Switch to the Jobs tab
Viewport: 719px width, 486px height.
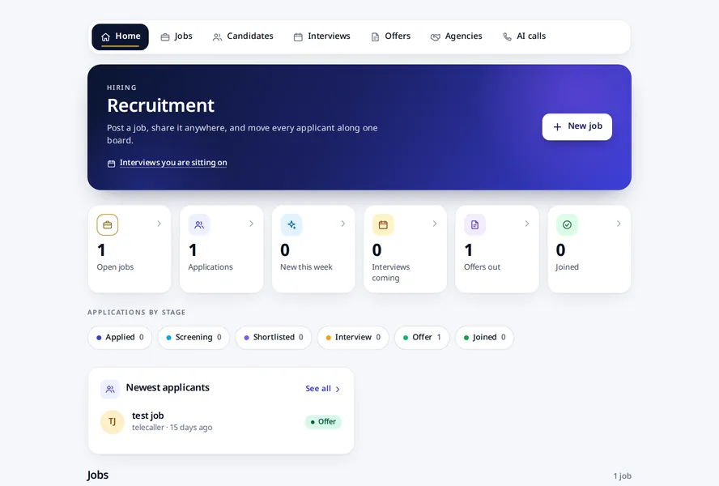(x=177, y=36)
